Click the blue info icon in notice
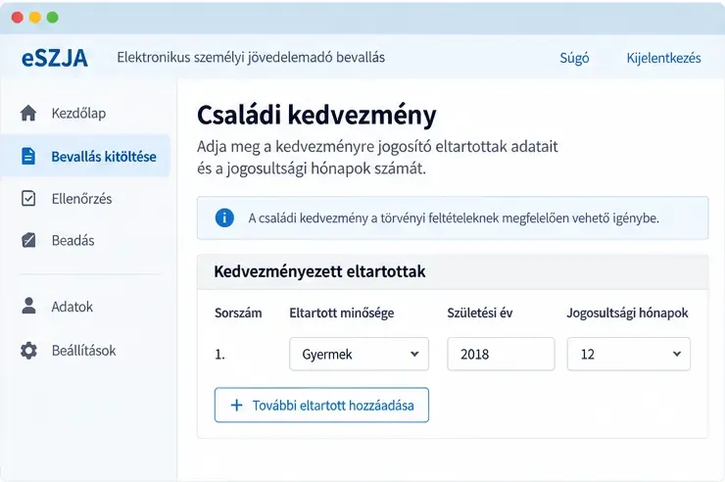The height and width of the screenshot is (482, 725). tap(224, 217)
